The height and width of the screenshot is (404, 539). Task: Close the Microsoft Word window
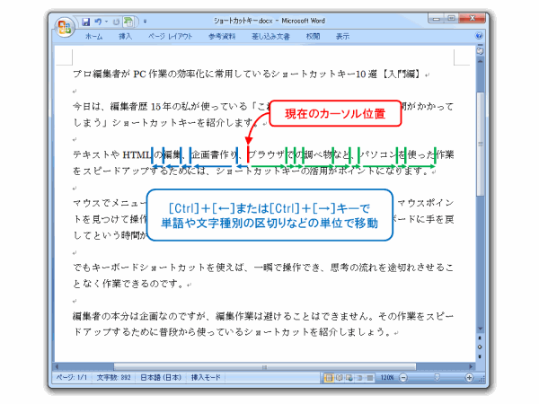pyautogui.click(x=472, y=18)
